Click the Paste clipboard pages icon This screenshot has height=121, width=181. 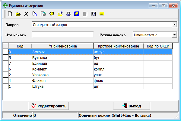(43, 14)
